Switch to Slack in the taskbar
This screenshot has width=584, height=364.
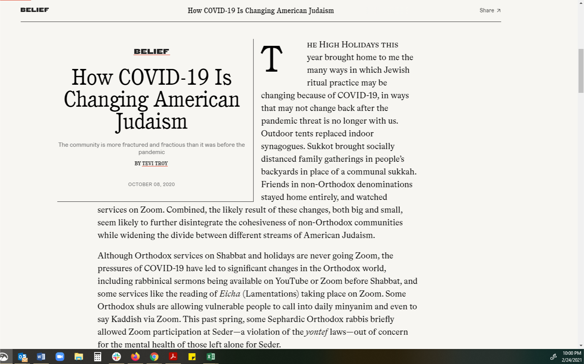[116, 357]
